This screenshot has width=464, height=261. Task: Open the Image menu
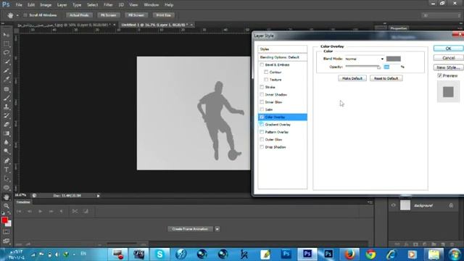46,5
